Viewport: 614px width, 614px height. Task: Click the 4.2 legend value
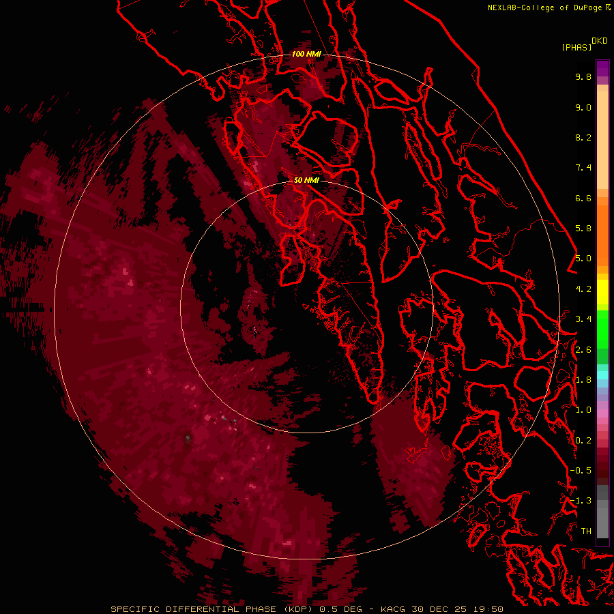click(x=583, y=289)
